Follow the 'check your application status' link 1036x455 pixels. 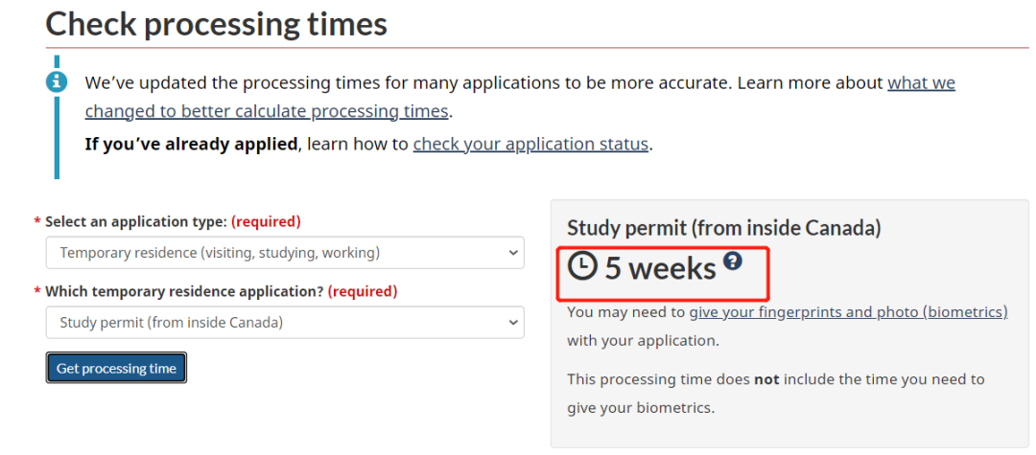pyautogui.click(x=530, y=145)
